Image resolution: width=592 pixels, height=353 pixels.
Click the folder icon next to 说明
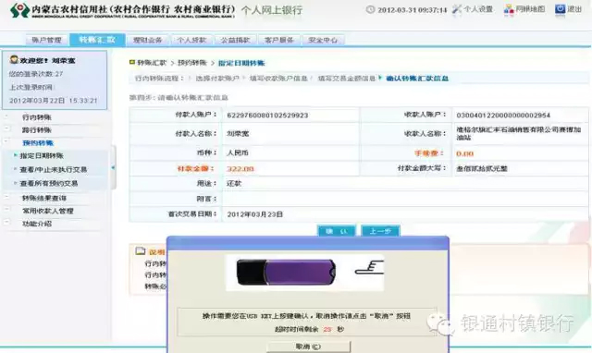(141, 250)
